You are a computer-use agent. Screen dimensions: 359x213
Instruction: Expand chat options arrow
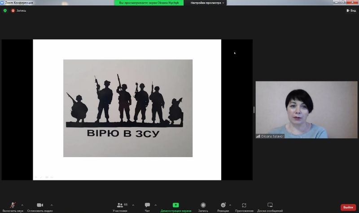[x=156, y=205]
